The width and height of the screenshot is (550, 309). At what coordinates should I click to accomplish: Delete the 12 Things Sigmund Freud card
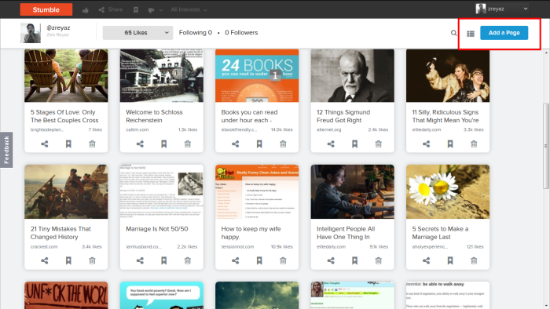(x=378, y=144)
